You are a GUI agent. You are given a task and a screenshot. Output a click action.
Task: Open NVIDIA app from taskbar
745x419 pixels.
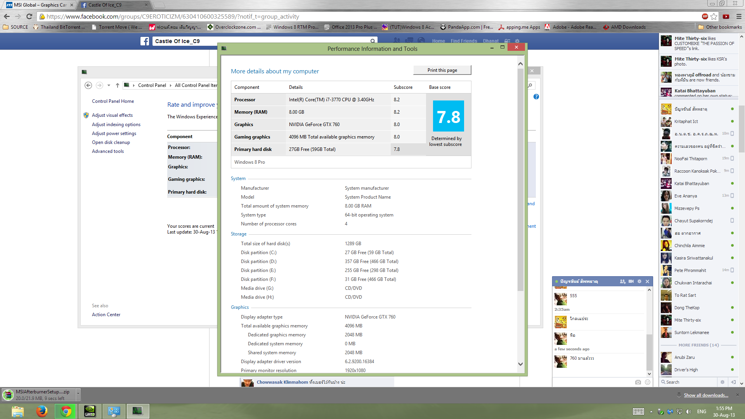tap(90, 411)
